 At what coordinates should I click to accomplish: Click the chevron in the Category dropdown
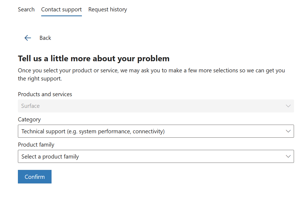(288, 131)
